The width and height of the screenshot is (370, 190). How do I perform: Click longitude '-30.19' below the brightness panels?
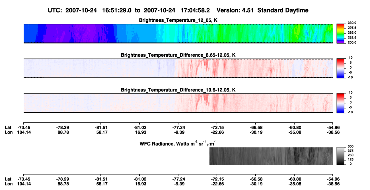pos(256,132)
